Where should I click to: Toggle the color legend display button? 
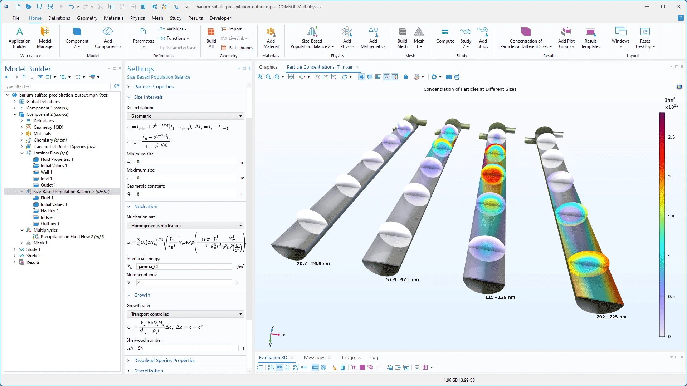[395, 77]
